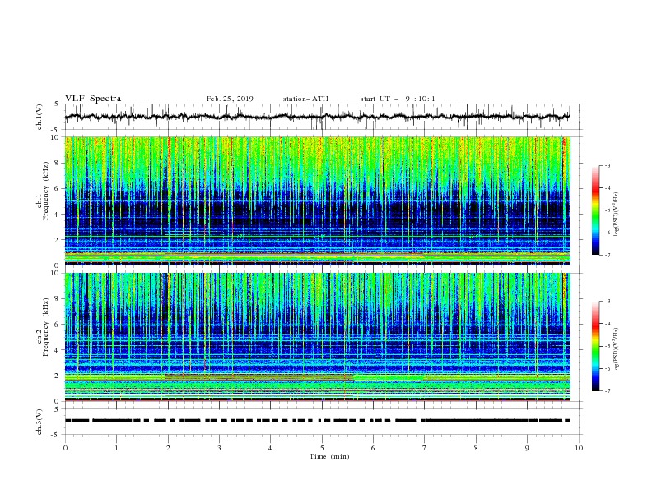Image resolution: width=652 pixels, height=503 pixels.
Task: Click time axis tick label "5"
Action: (x=322, y=448)
